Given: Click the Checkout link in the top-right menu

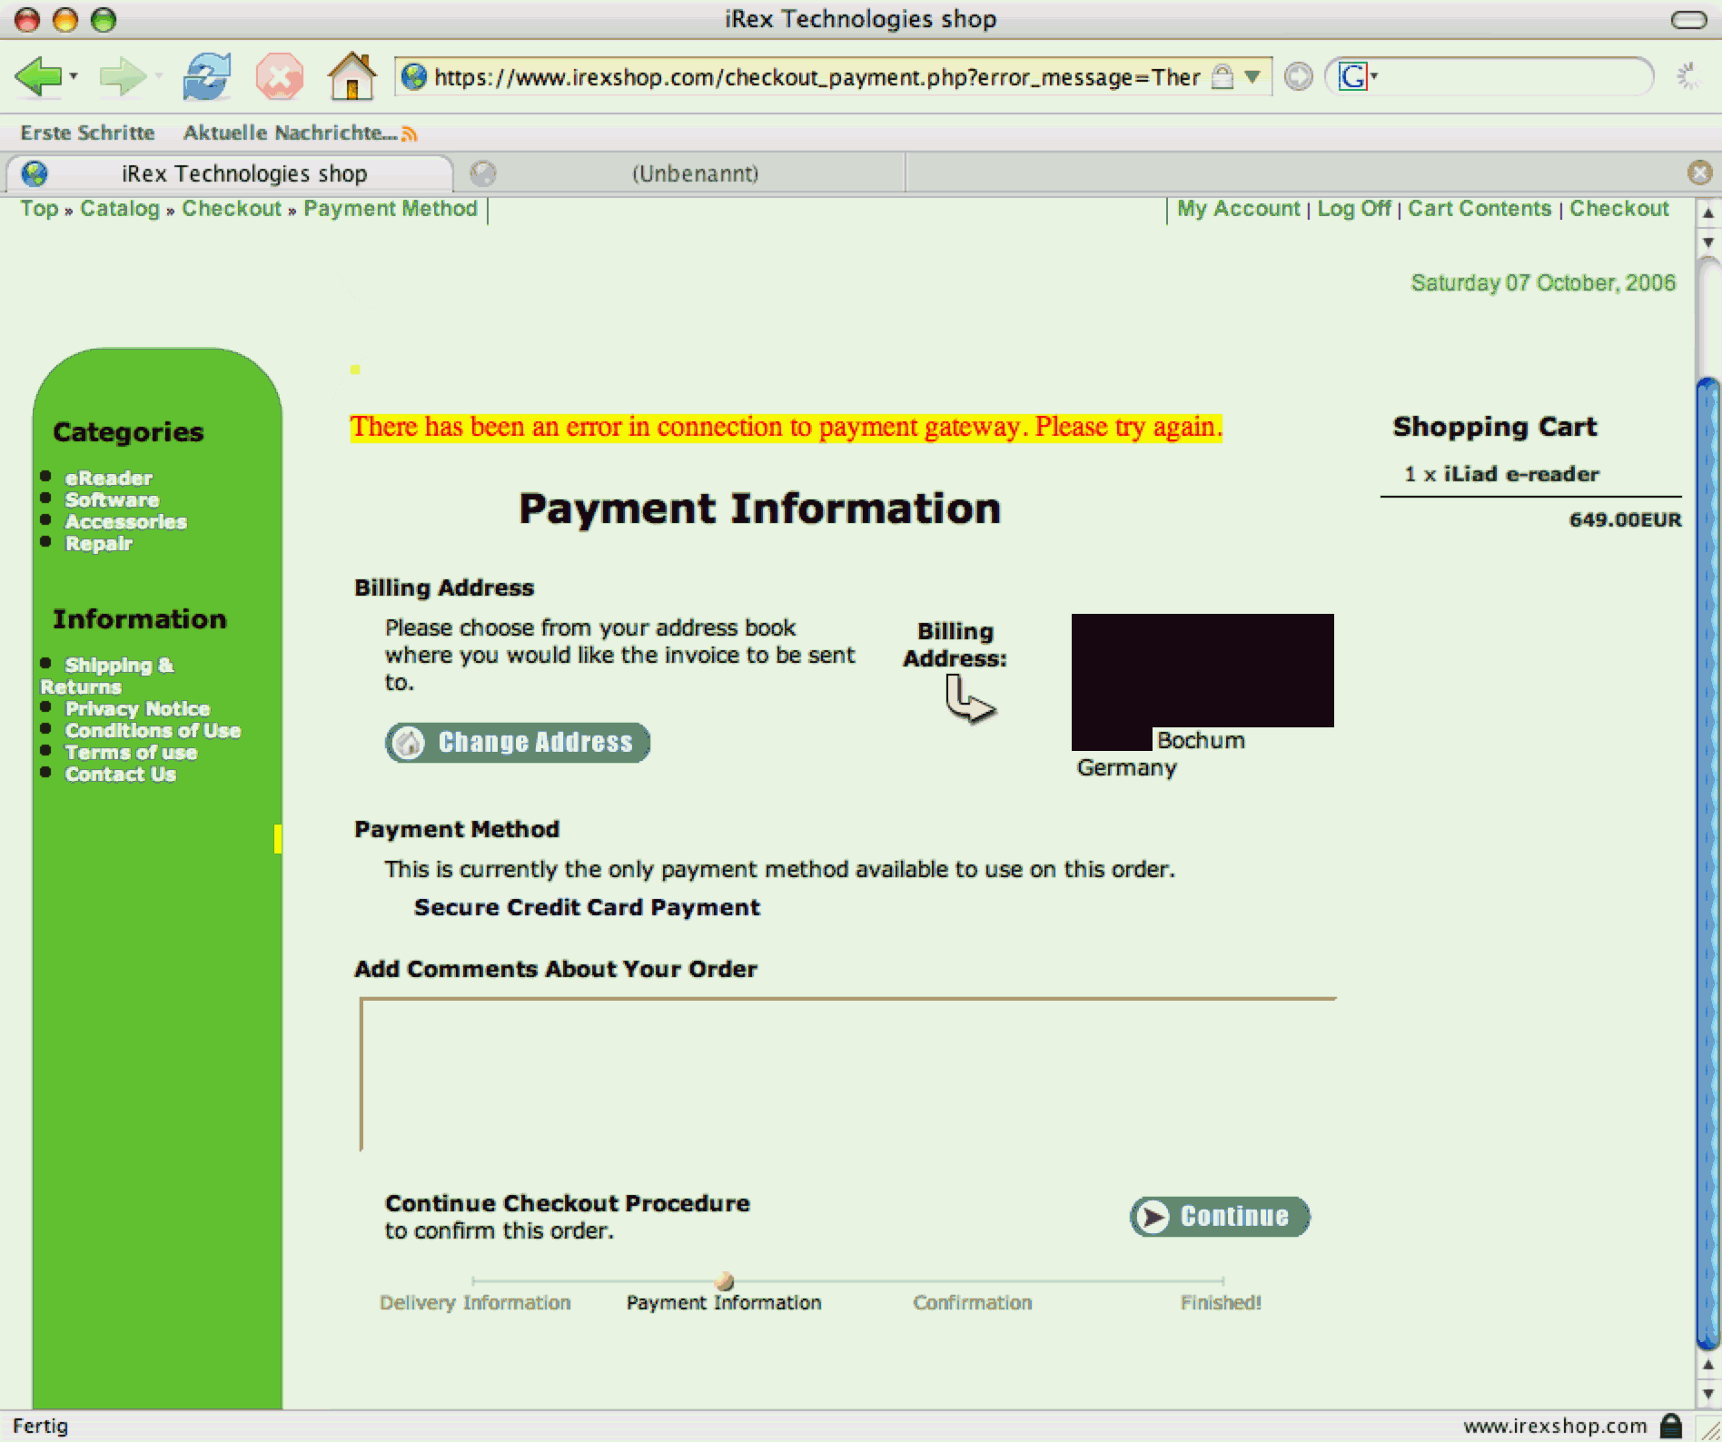Looking at the screenshot, I should [1619, 209].
